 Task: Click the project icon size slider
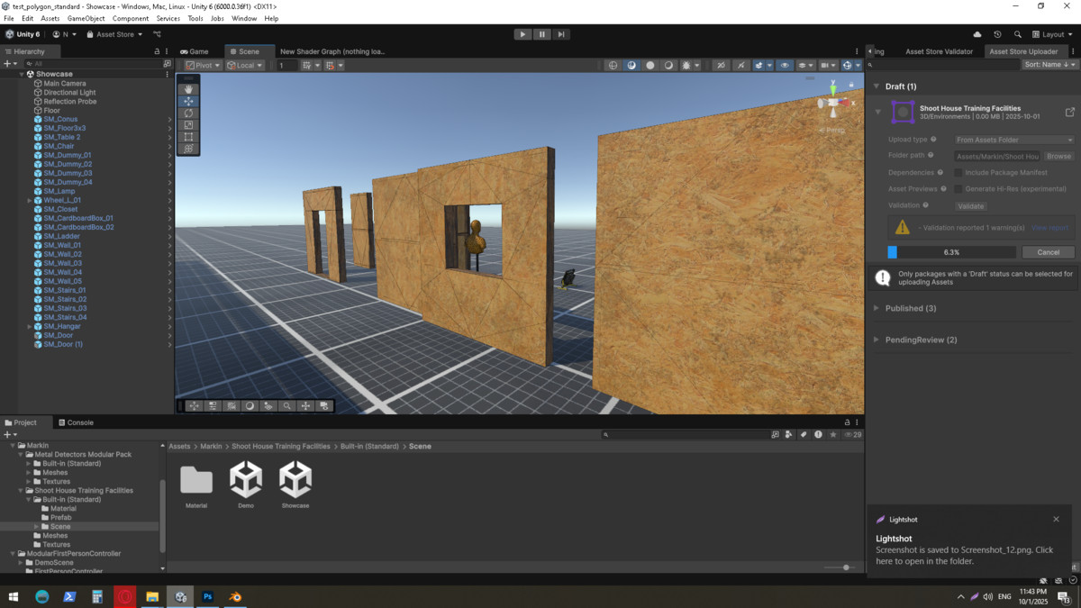845,567
